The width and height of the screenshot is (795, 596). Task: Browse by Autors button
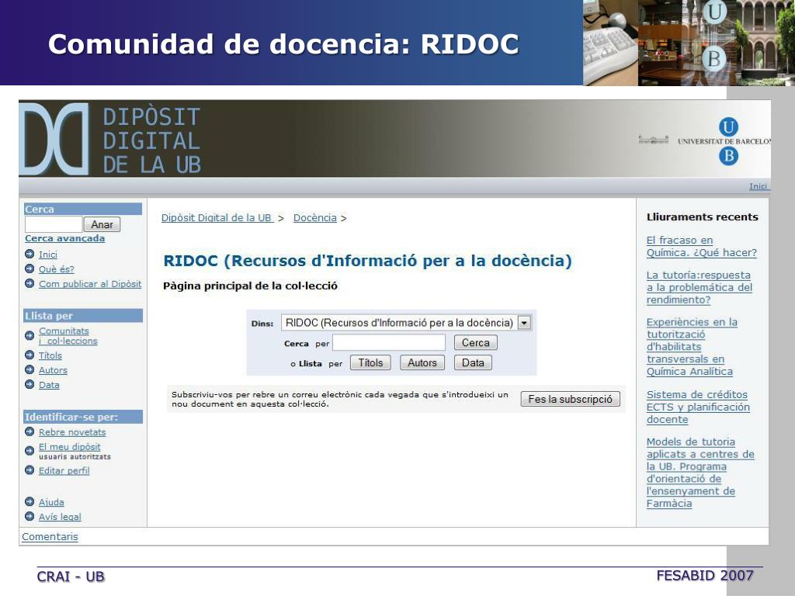click(x=422, y=362)
